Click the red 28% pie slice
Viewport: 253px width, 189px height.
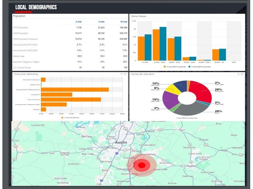point(202,91)
